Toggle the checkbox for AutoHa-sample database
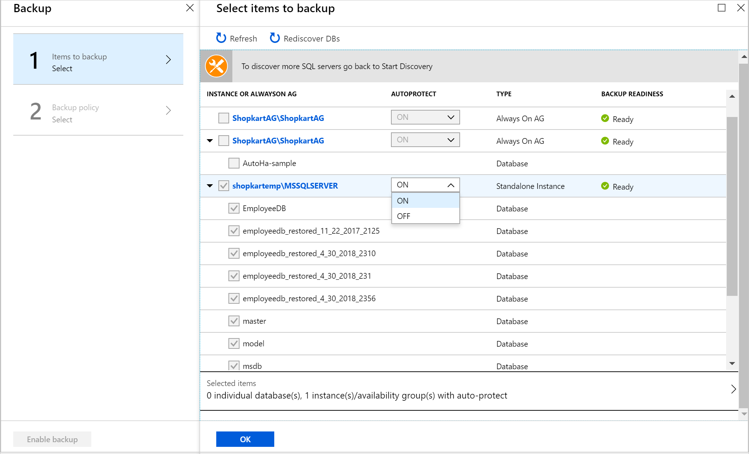Image resolution: width=749 pixels, height=454 pixels. tap(232, 163)
